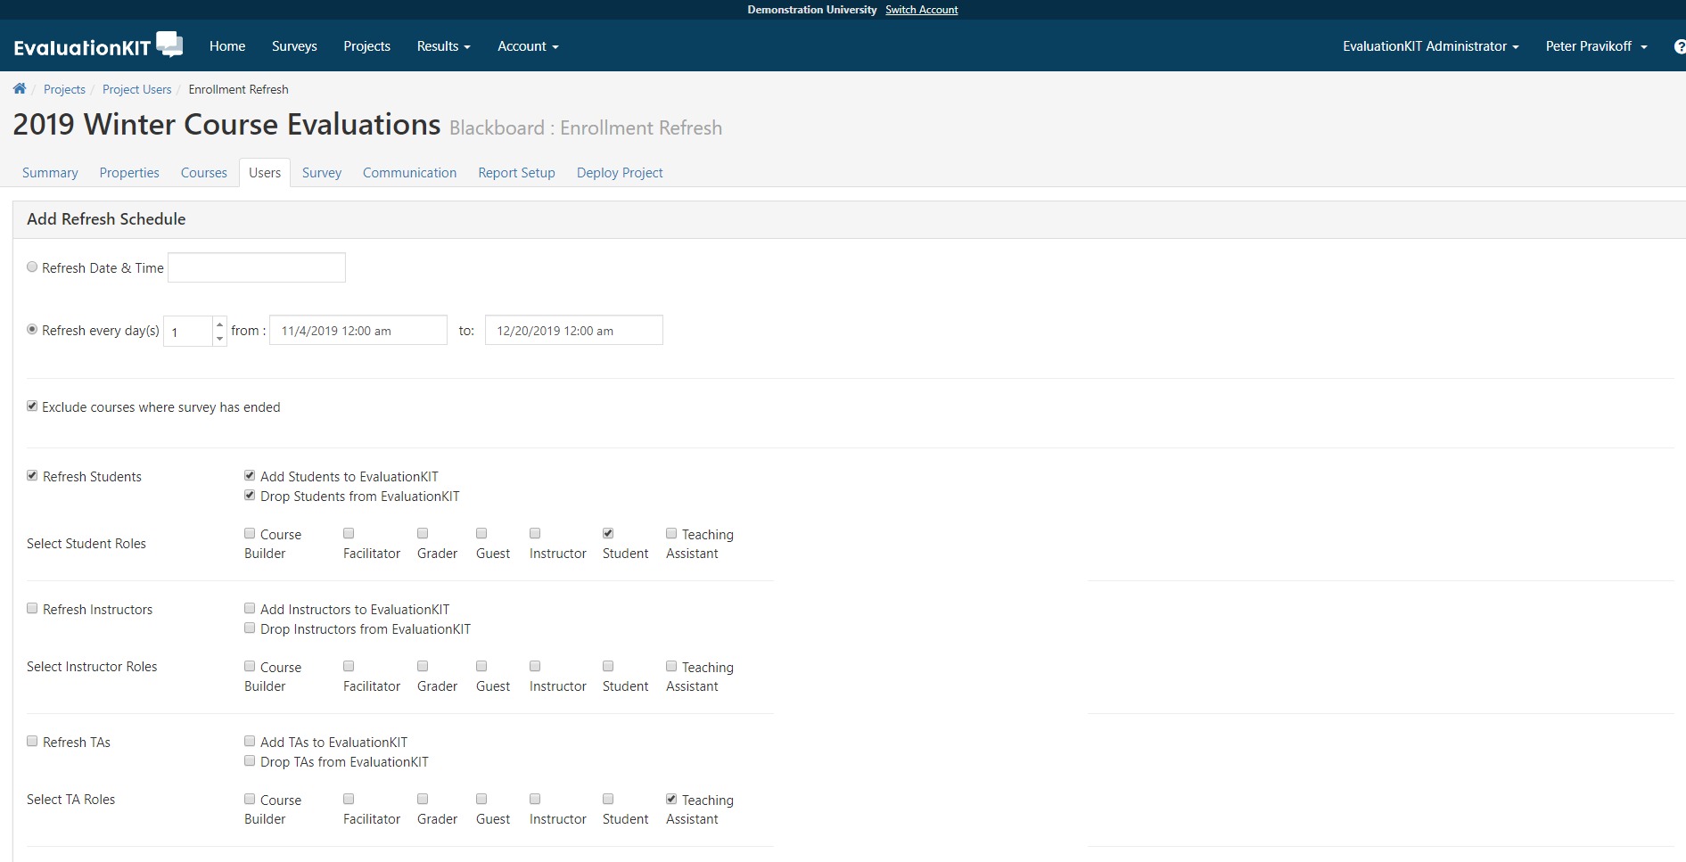Click the home icon in breadcrumb

click(20, 89)
